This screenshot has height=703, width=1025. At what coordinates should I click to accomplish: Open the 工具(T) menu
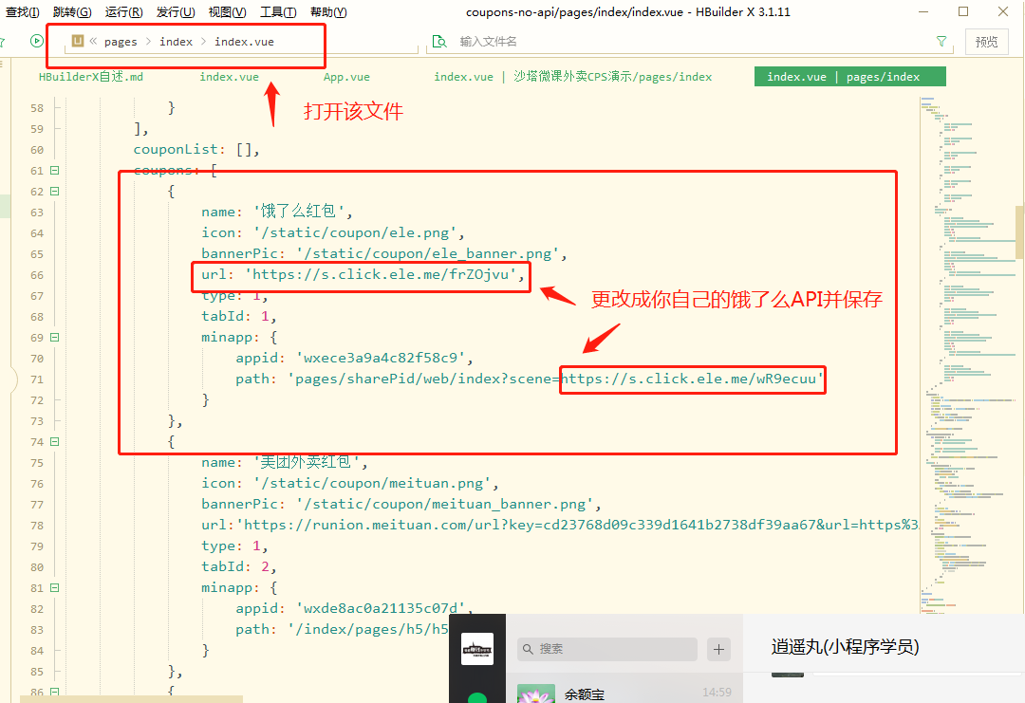[278, 11]
